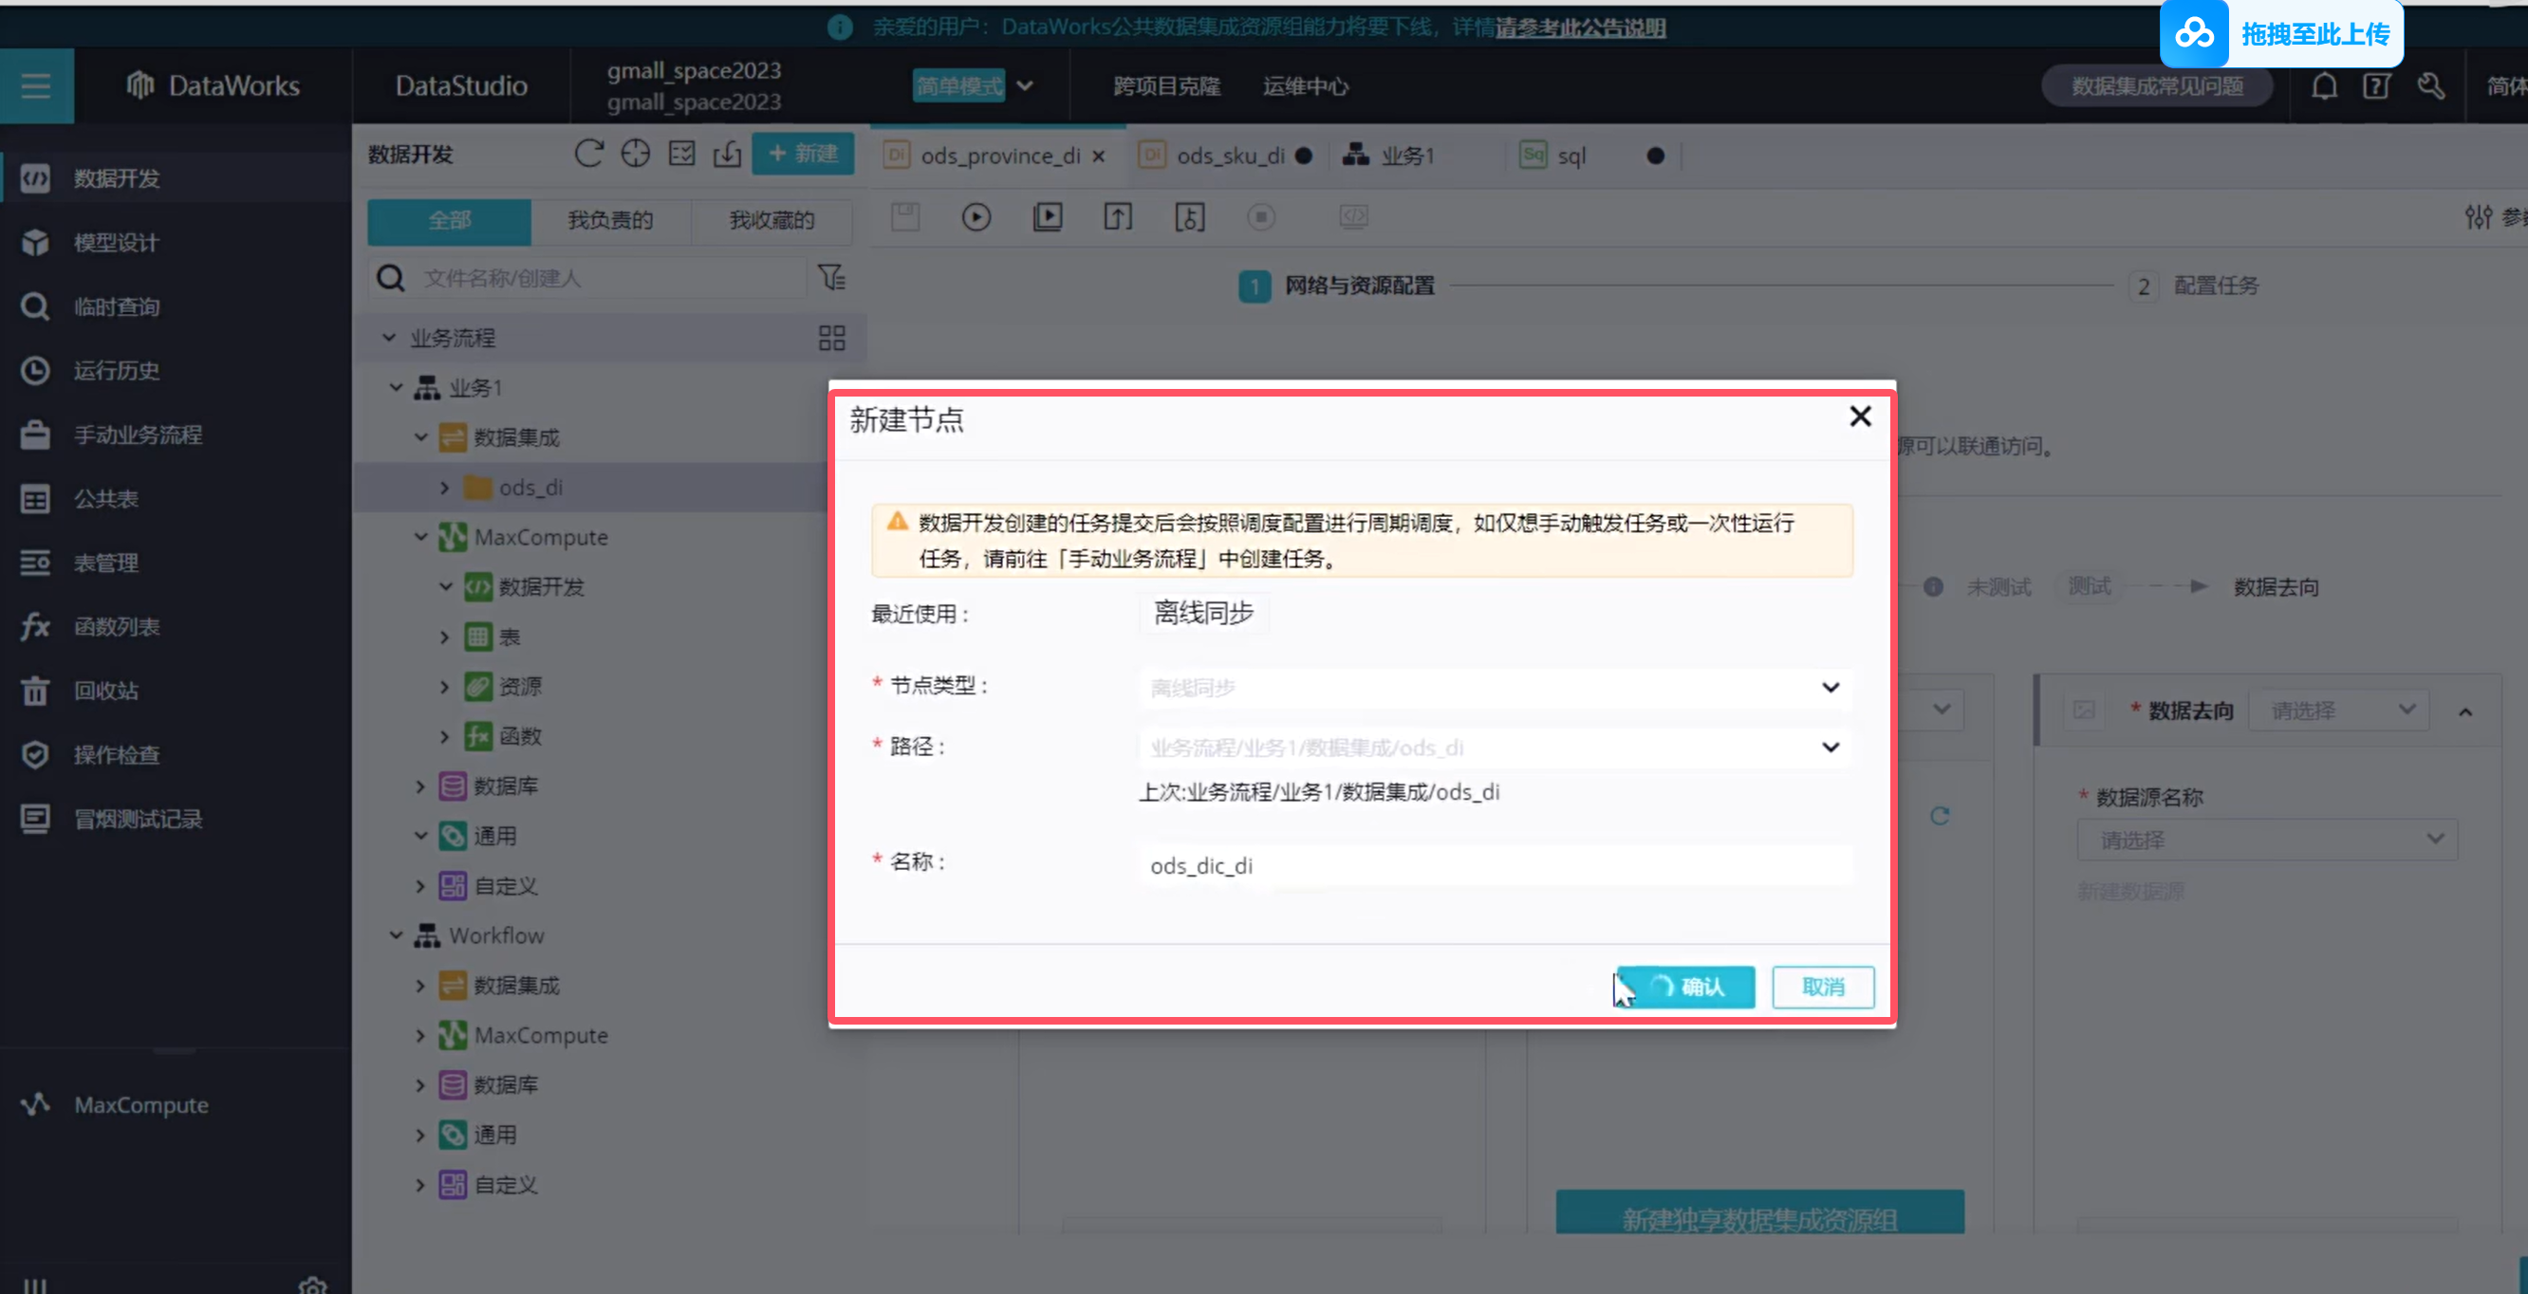This screenshot has width=2528, height=1294.
Task: Expand the ods_di folder
Action: pyautogui.click(x=444, y=488)
